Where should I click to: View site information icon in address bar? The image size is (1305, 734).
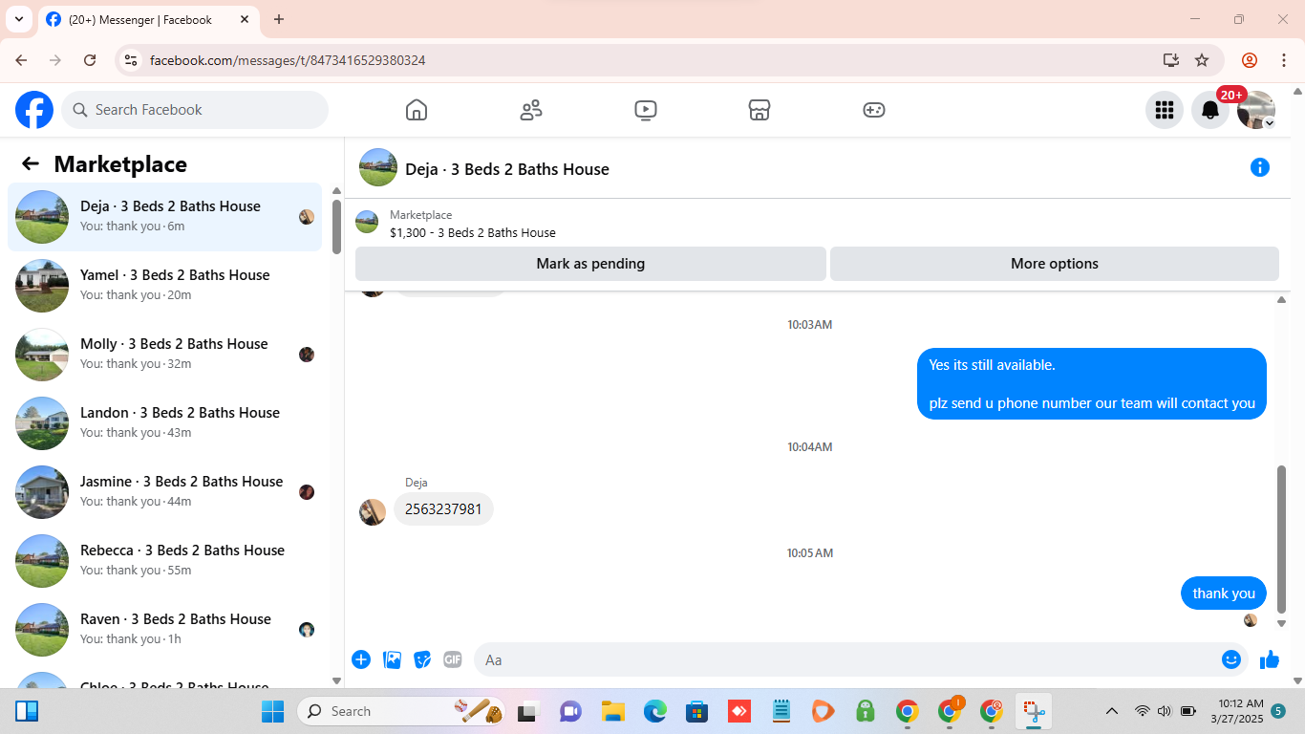131,60
